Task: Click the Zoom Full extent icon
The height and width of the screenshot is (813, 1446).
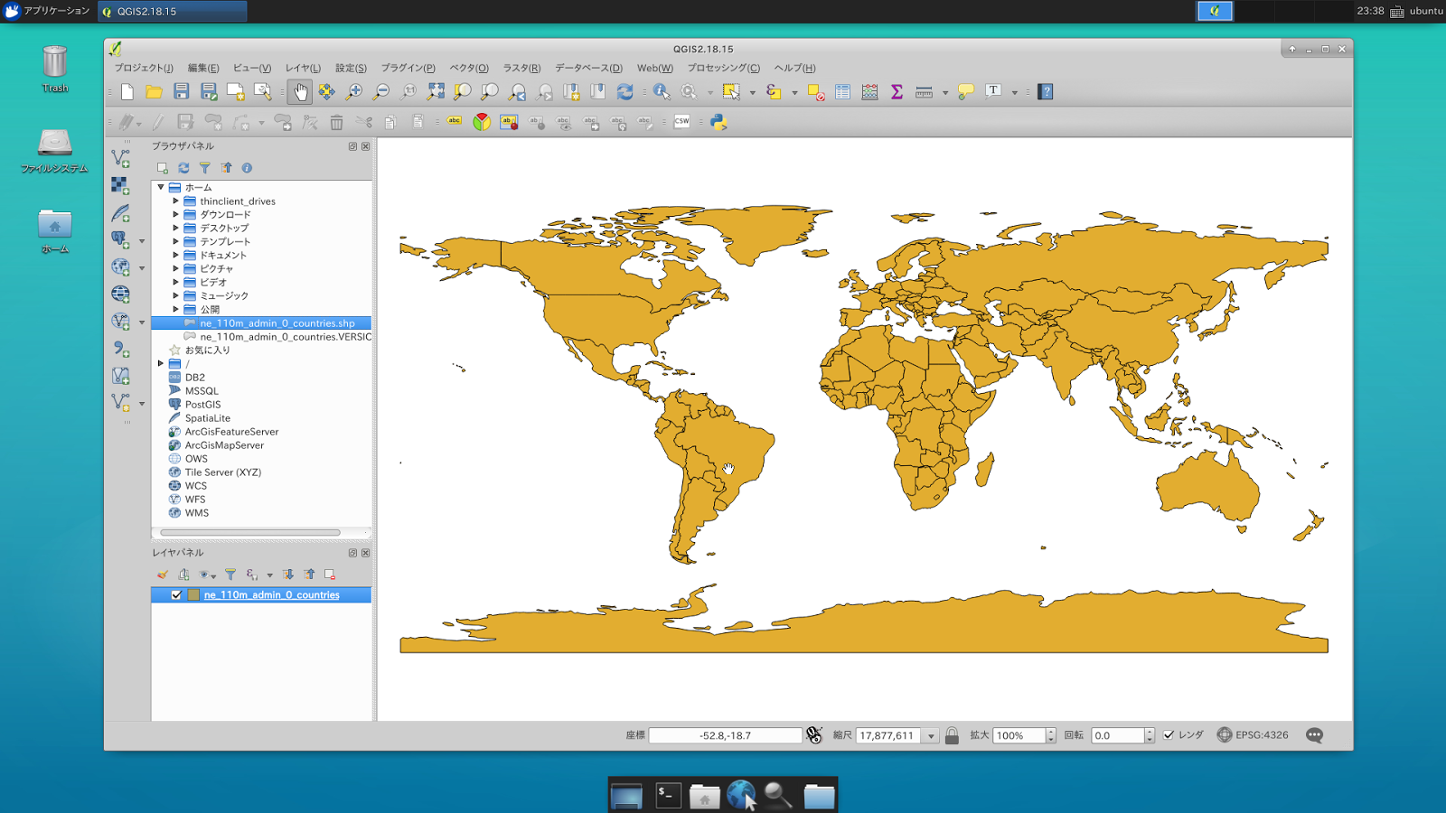Action: point(436,91)
